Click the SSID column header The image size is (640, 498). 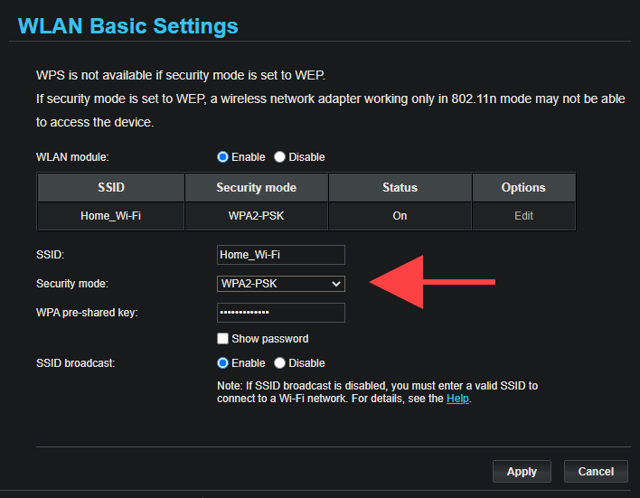[x=110, y=187]
